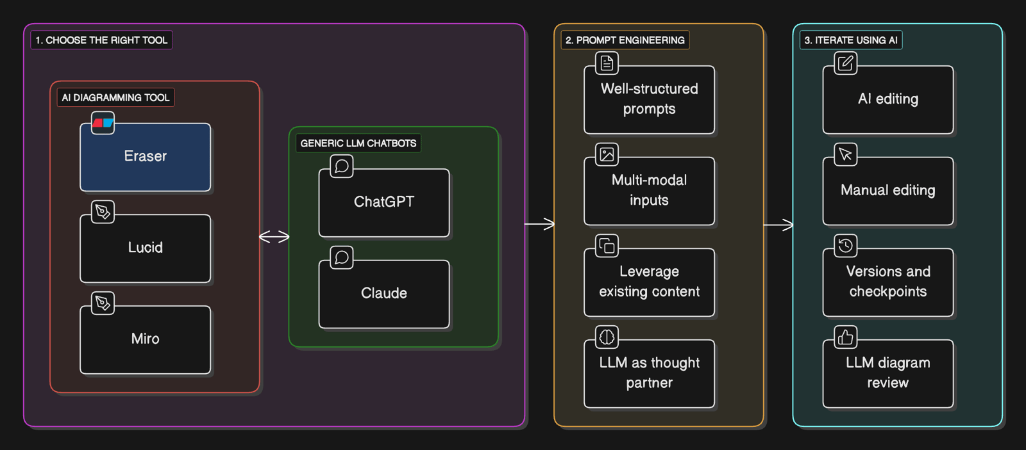Click the image icon on Multi-modal inputs

coord(607,154)
